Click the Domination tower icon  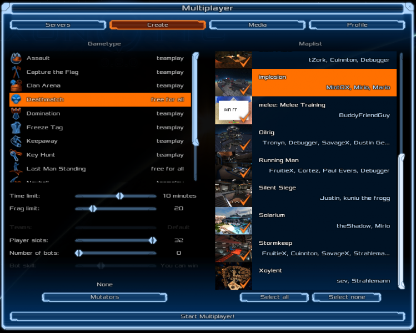pyautogui.click(x=16, y=113)
